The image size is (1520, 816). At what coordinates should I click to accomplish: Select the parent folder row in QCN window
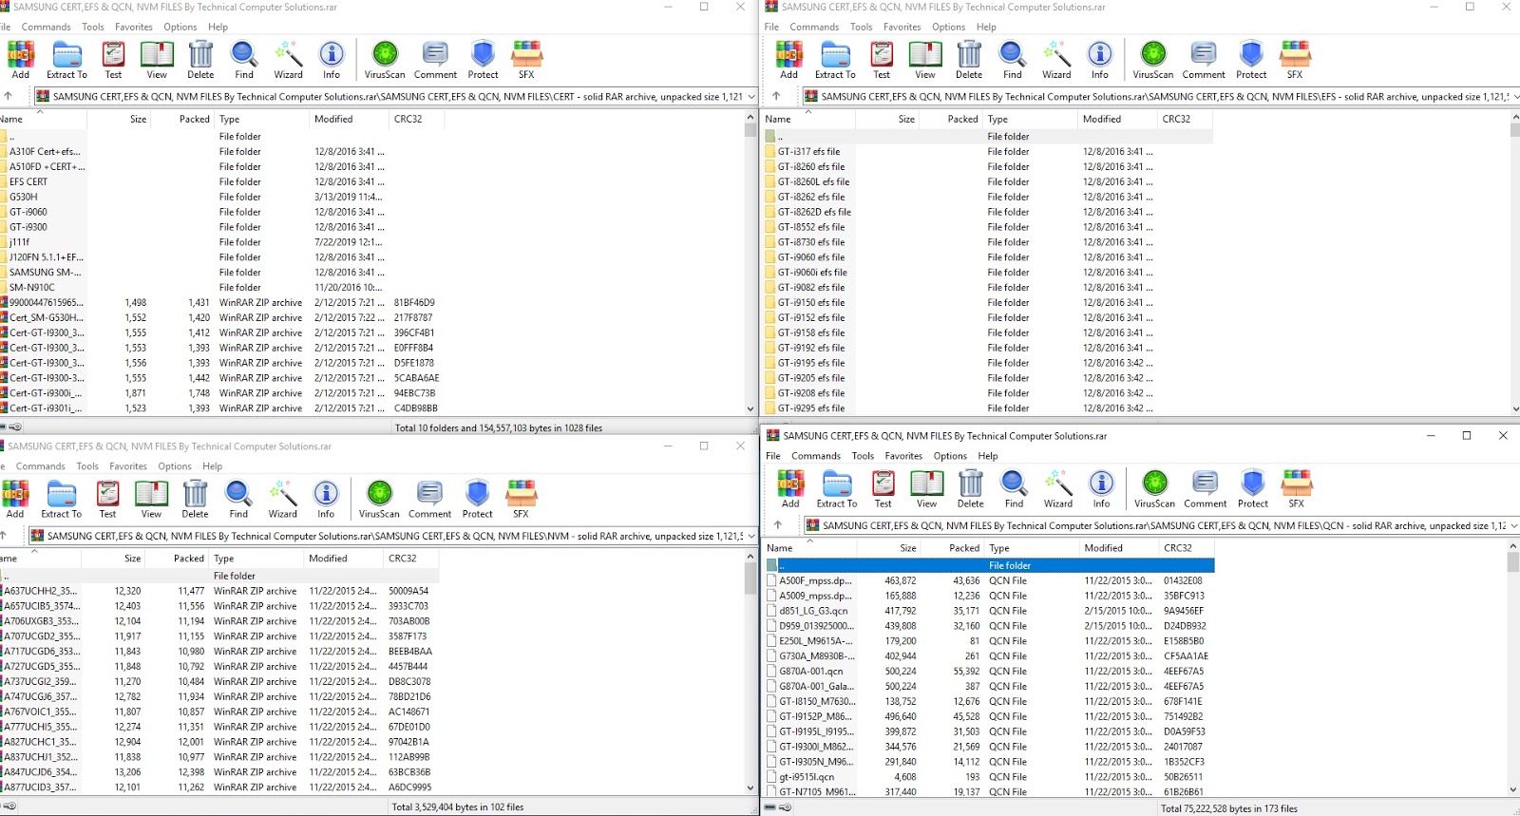pos(990,565)
